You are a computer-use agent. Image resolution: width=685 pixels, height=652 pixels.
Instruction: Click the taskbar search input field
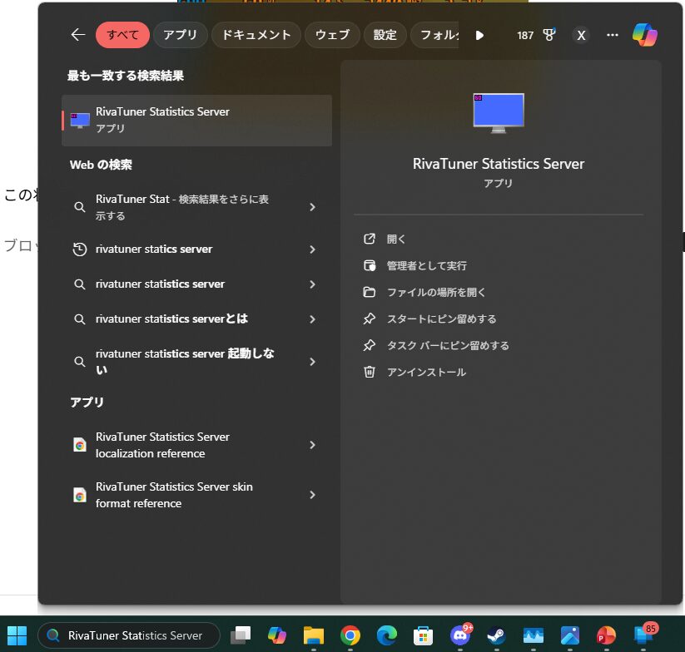point(129,635)
